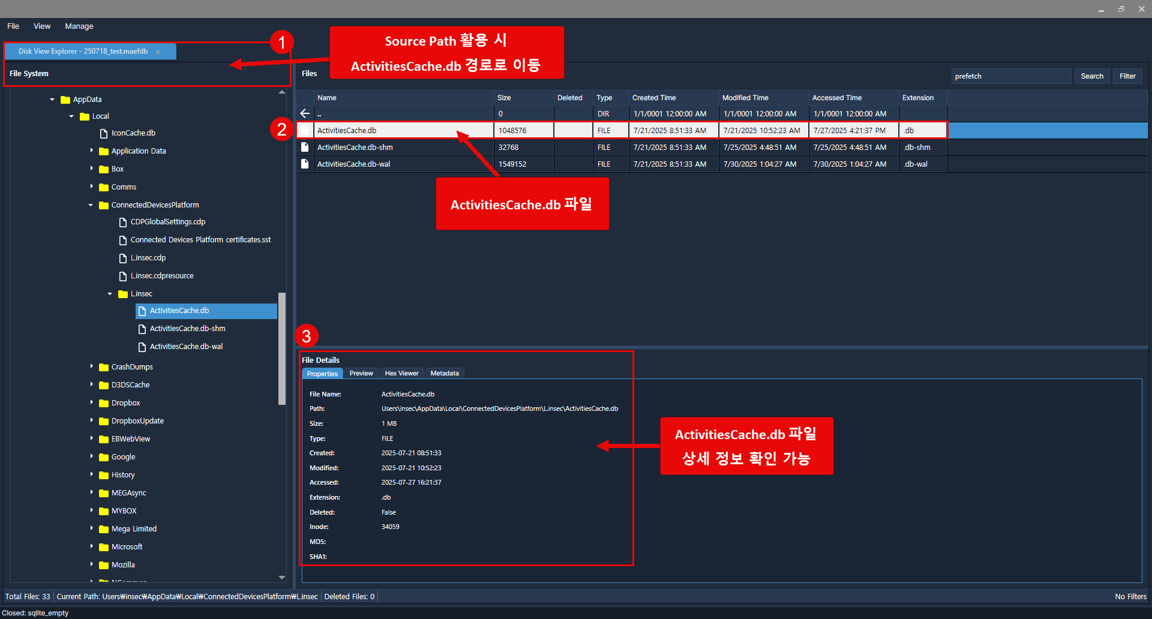Collapse the AppData folder node
Viewport: 1152px width, 619px height.
[52, 100]
